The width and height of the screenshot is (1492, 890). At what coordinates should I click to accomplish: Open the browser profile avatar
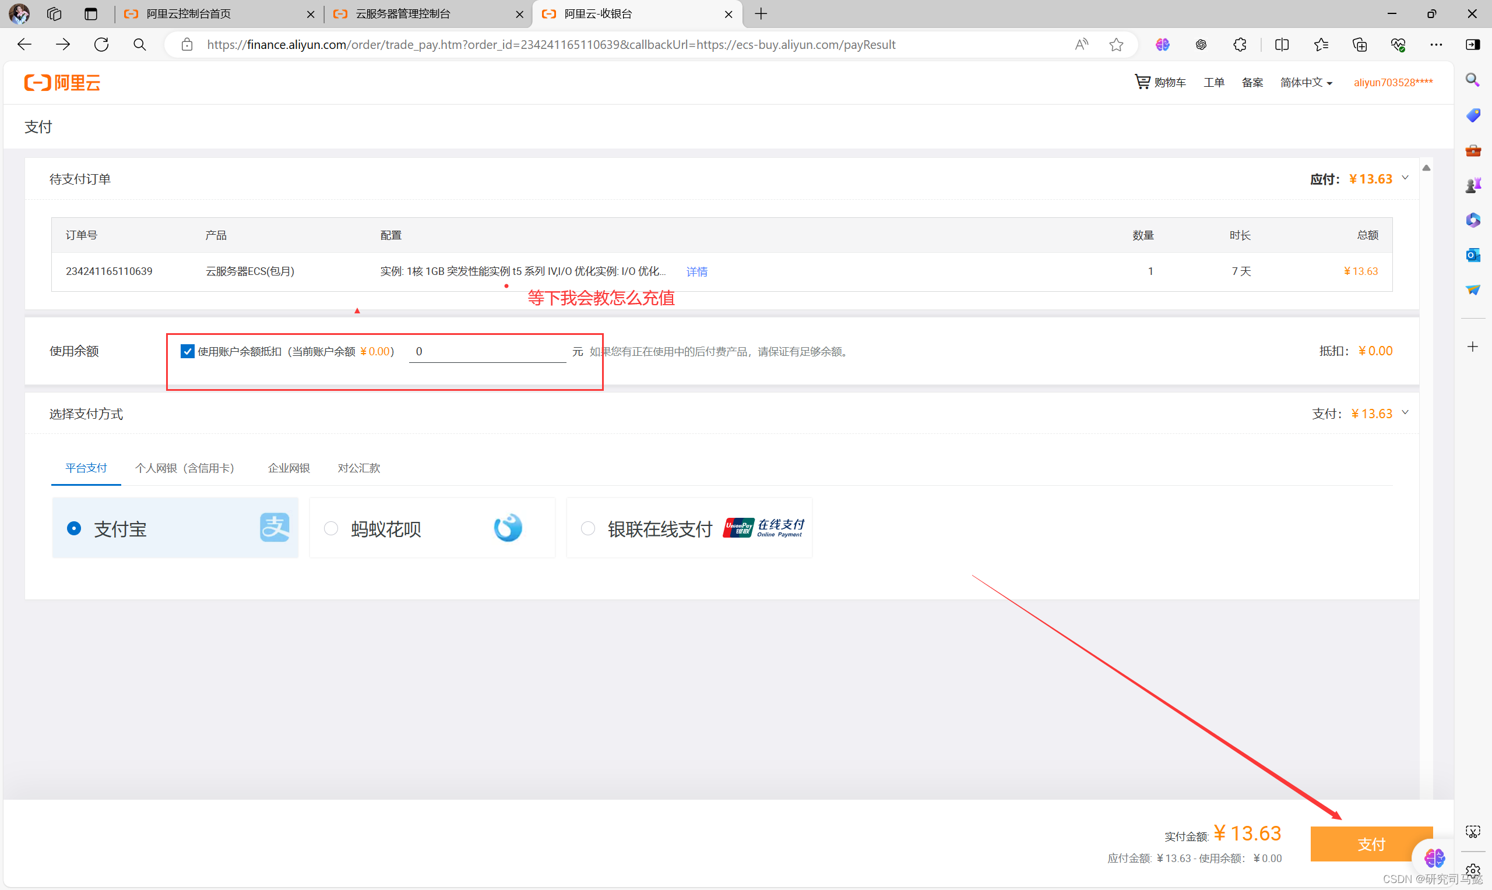click(x=19, y=13)
